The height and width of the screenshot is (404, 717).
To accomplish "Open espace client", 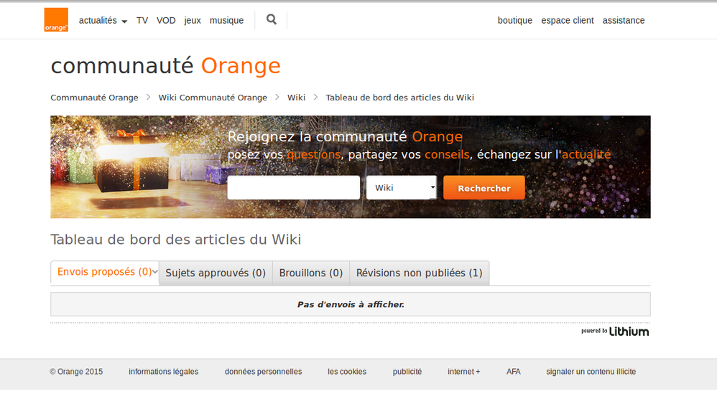I will [x=568, y=21].
